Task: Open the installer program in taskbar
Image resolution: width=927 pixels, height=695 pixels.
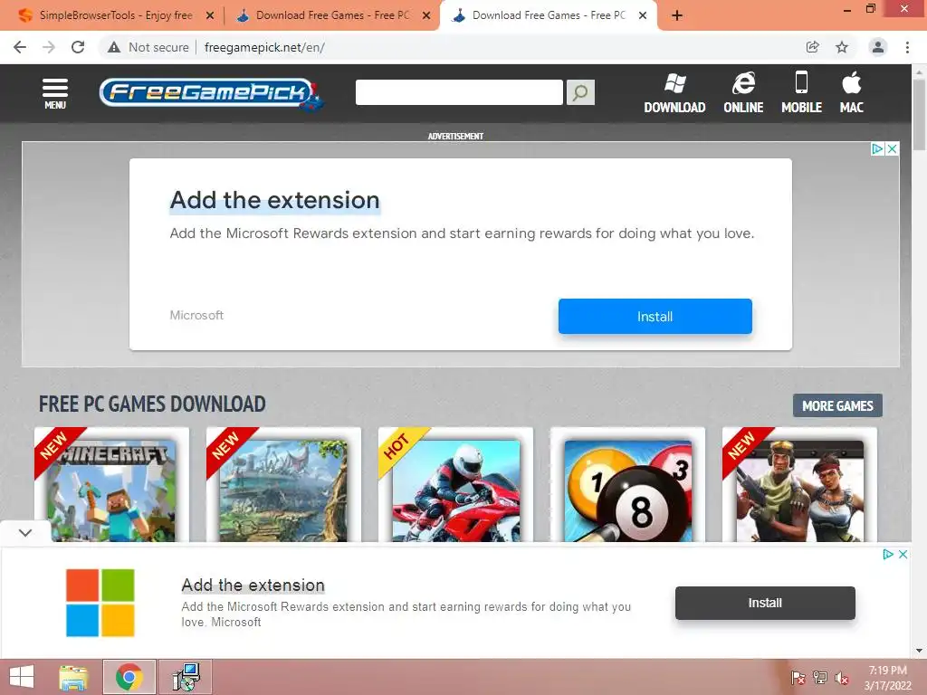Action: click(x=185, y=677)
